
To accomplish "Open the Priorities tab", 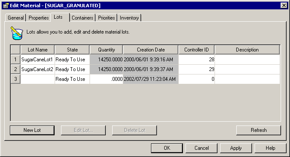I will (106, 18).
